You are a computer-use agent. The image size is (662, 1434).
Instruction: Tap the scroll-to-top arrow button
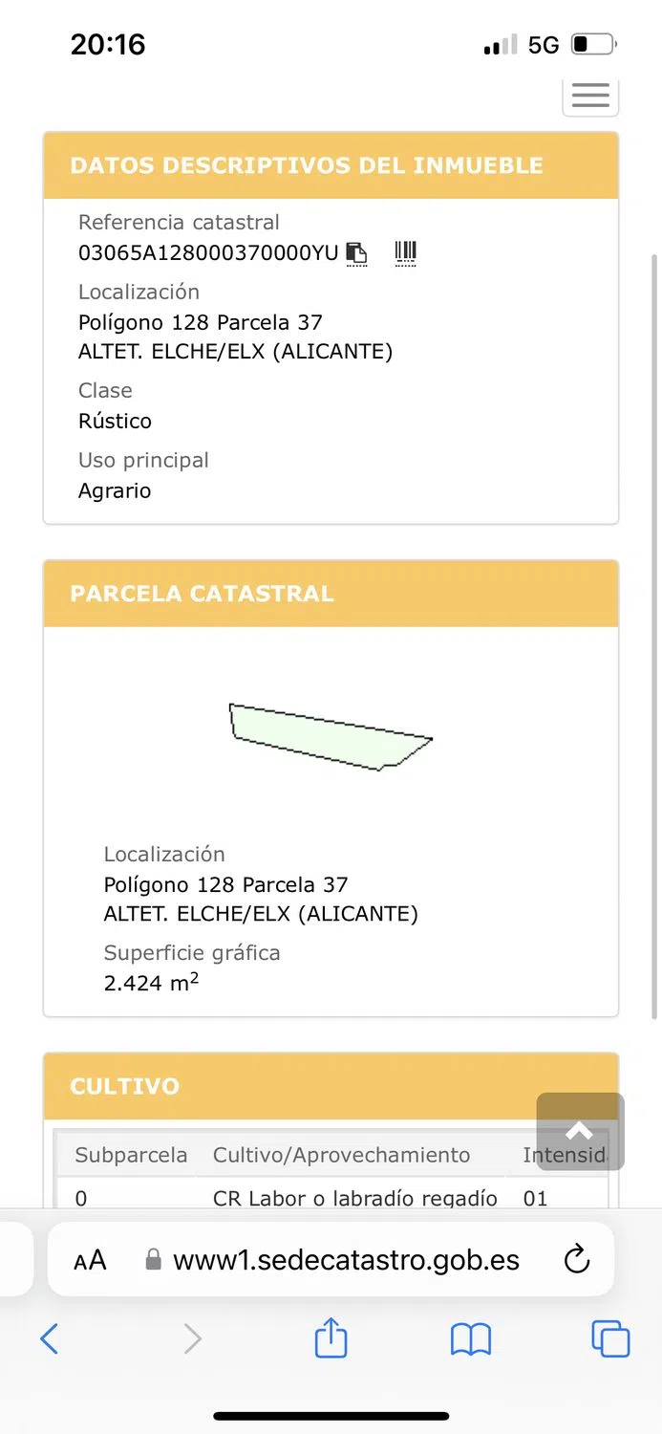click(x=580, y=1132)
